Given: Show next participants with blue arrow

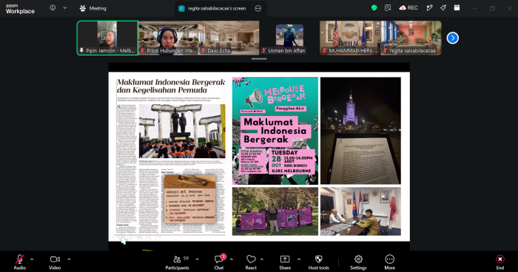Looking at the screenshot, I should pyautogui.click(x=453, y=38).
